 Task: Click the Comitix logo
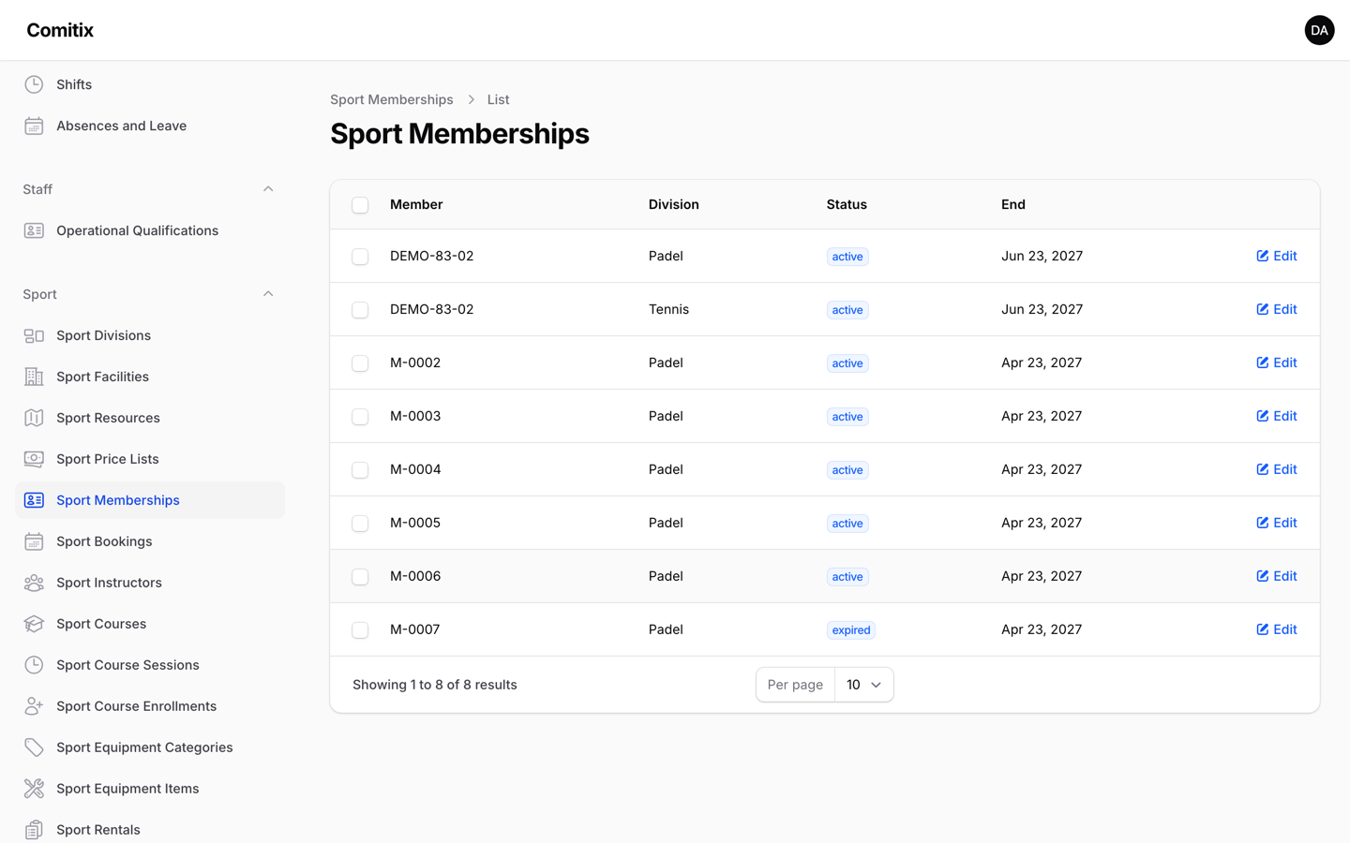coord(60,30)
